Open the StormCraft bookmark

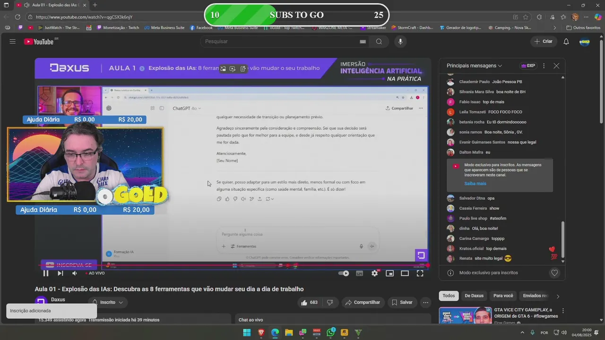pos(412,28)
